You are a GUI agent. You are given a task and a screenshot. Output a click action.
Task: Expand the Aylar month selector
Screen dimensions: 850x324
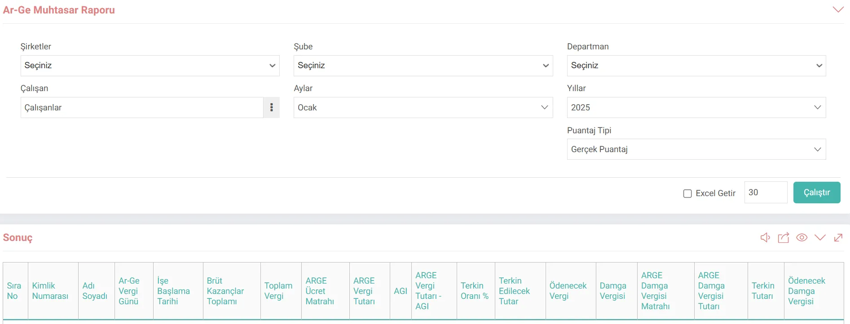423,108
